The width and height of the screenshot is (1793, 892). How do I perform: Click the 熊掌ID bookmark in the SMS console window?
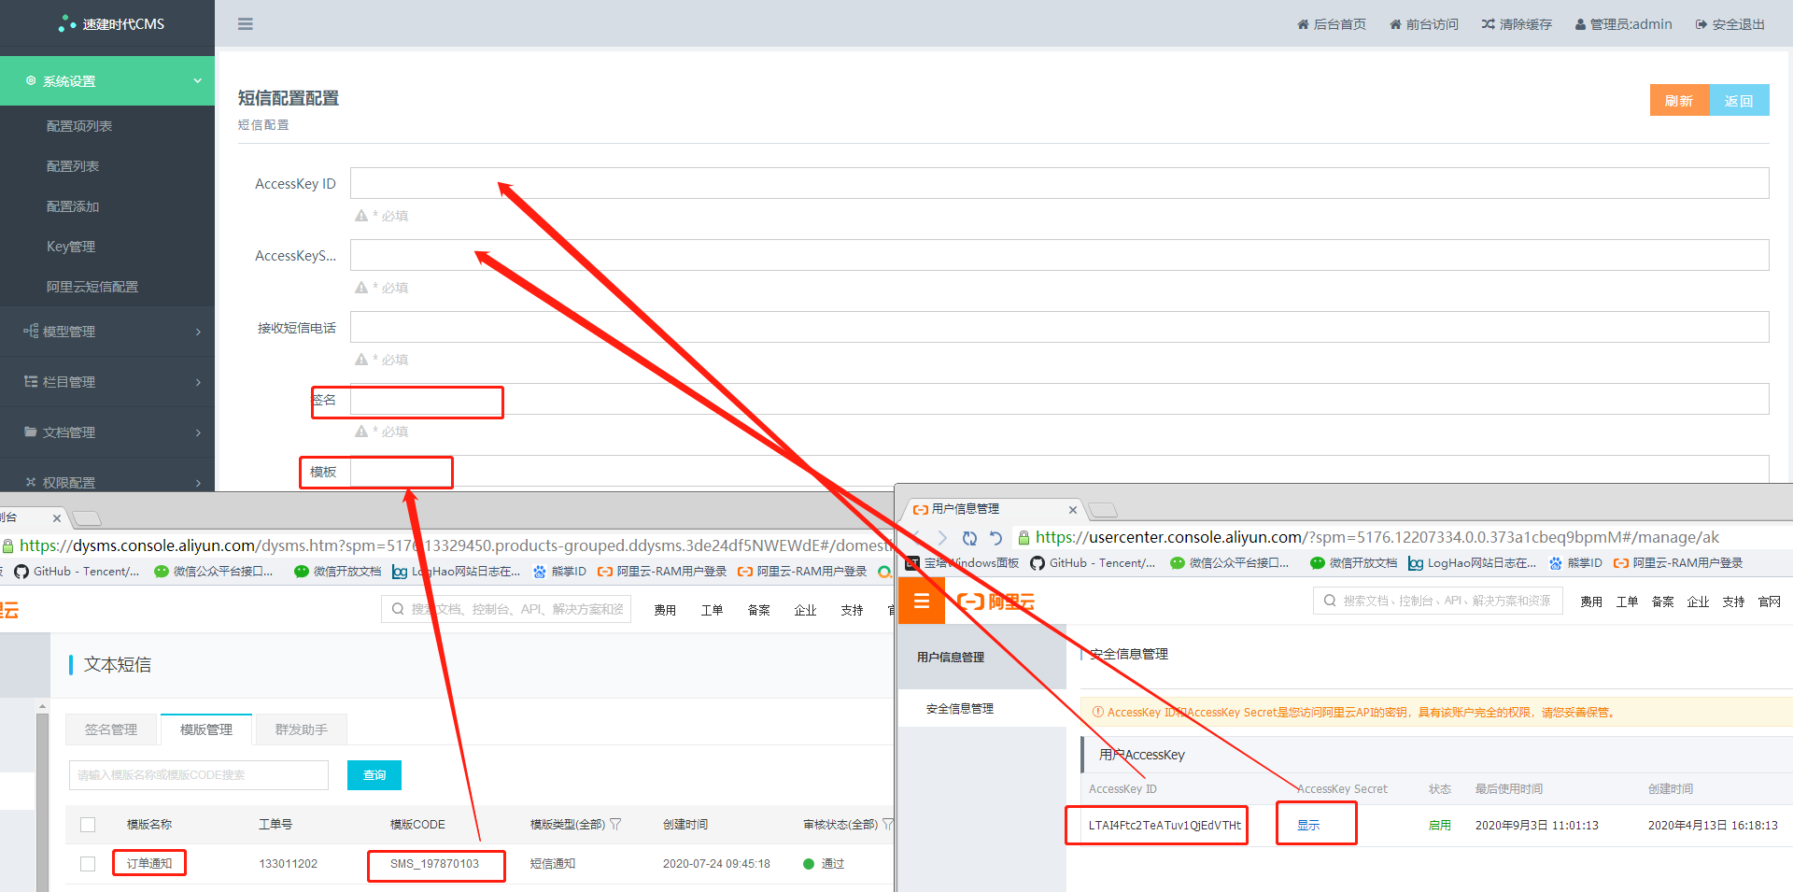pos(560,572)
